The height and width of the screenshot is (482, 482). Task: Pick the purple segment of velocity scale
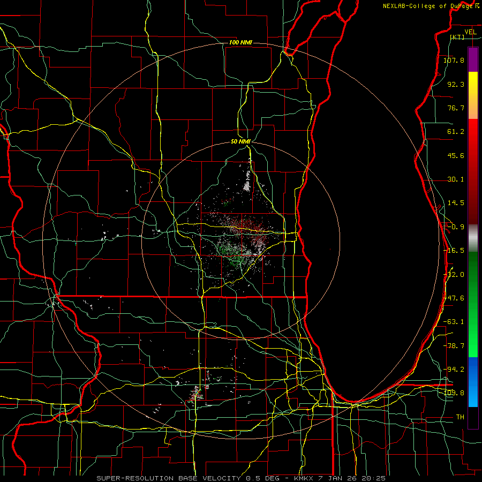point(473,60)
